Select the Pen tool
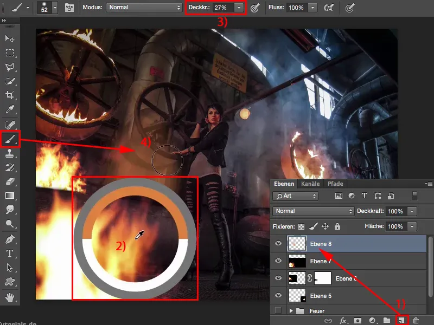This screenshot has height=325, width=434. [10, 239]
